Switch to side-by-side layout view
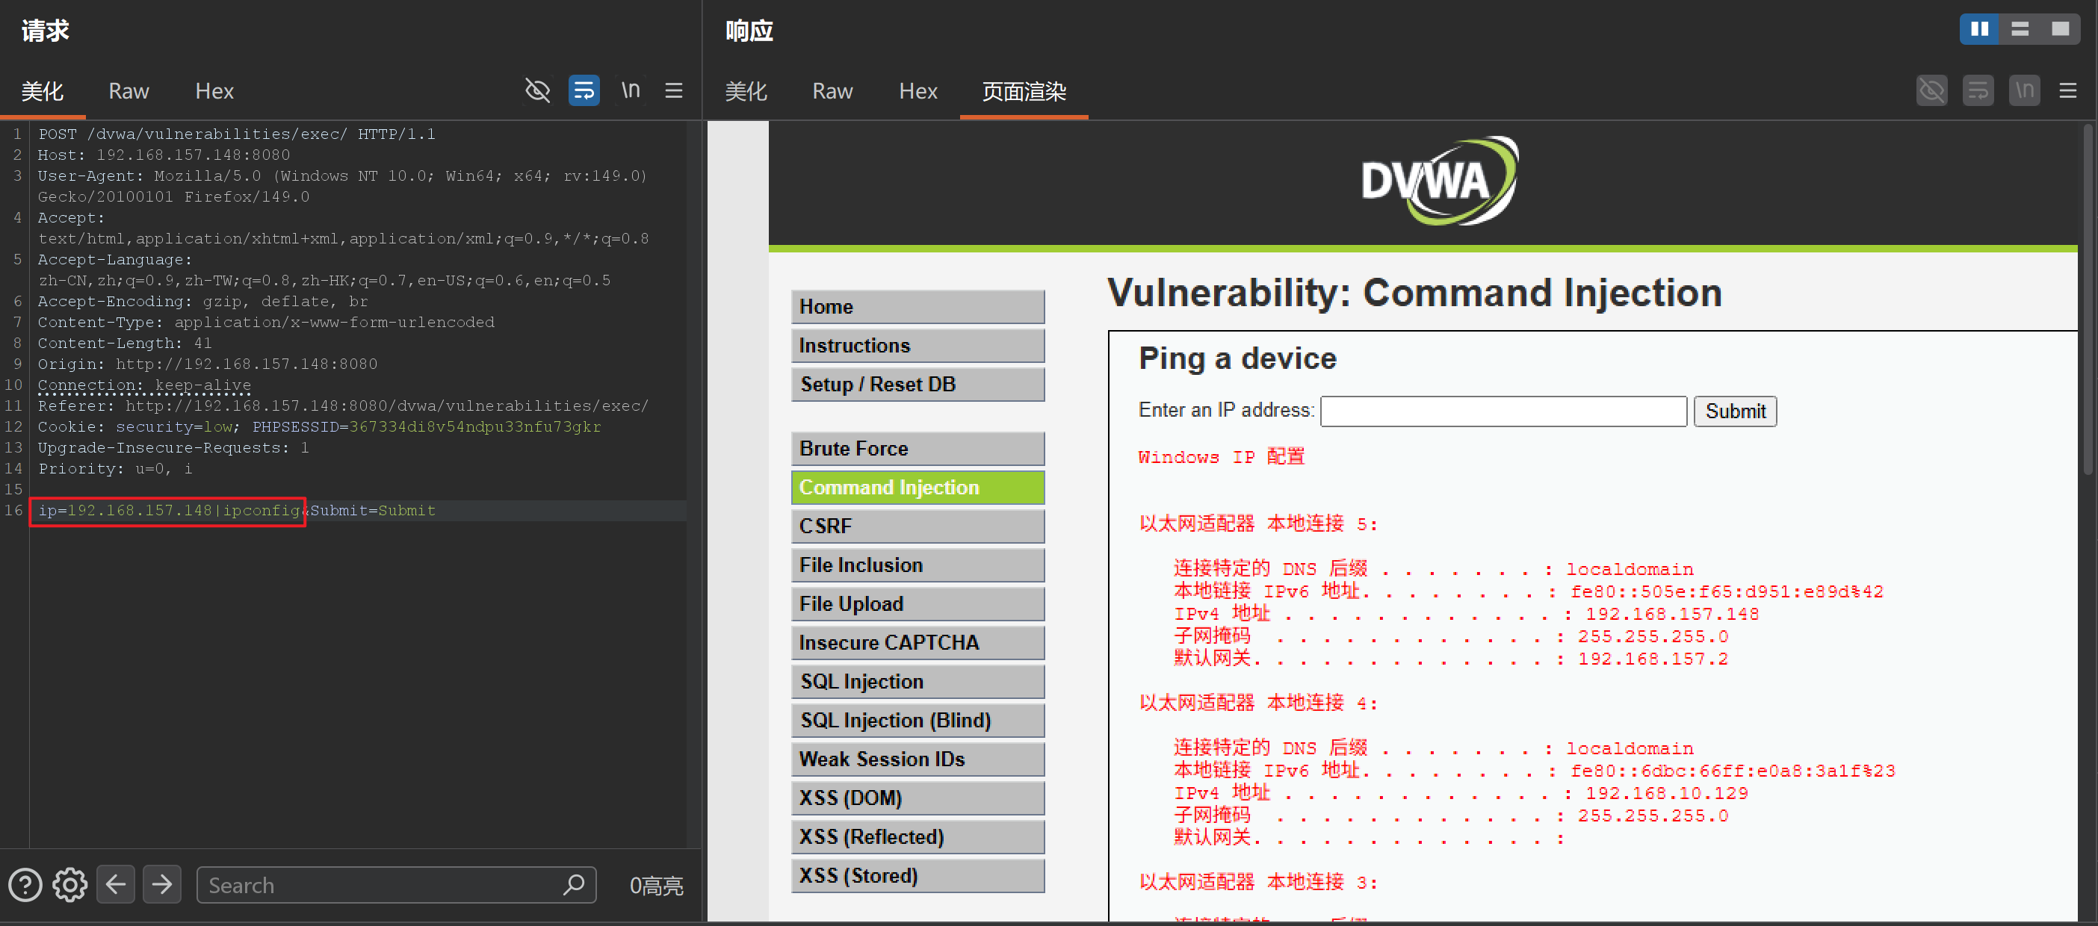 pyautogui.click(x=1980, y=29)
